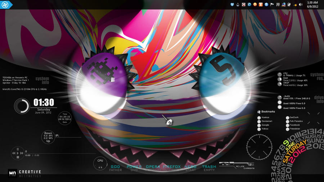Screen dimensions: 324x182
Task: Pause the music player widget
Action: tap(18, 149)
